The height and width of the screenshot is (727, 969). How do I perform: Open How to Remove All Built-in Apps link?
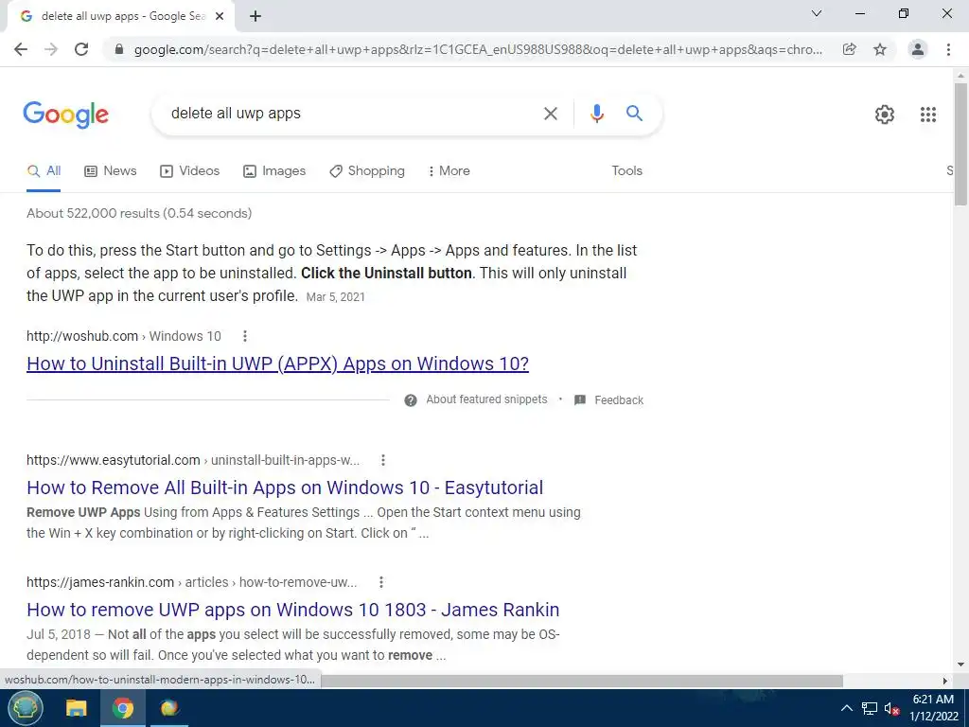pos(285,488)
